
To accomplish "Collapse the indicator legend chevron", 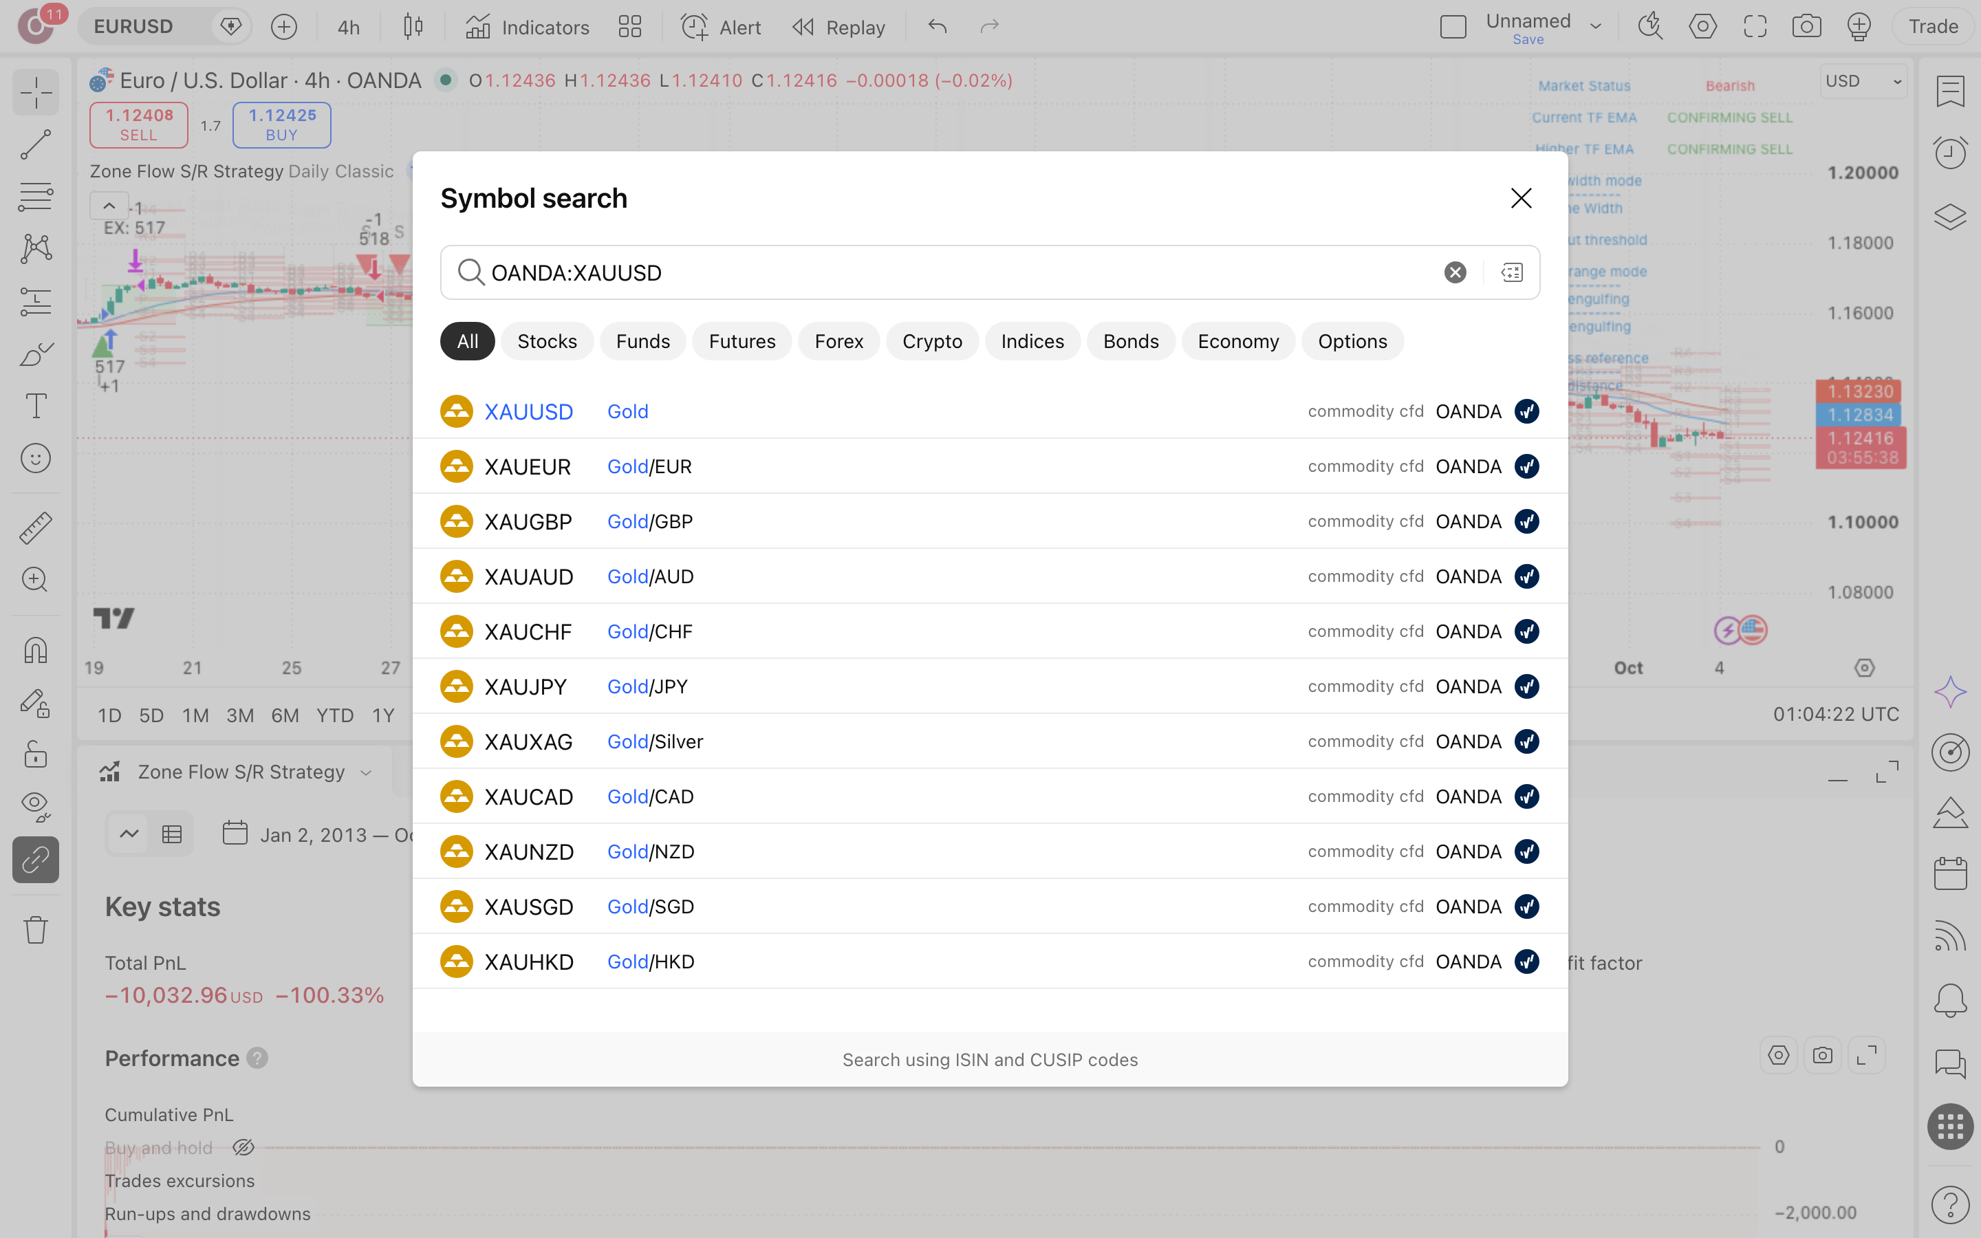I will (109, 206).
